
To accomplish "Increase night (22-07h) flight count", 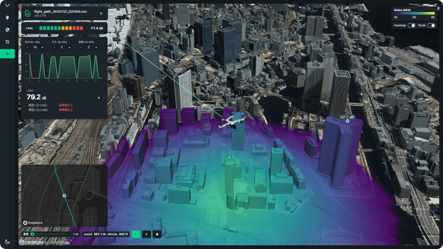I will tap(96, 47).
